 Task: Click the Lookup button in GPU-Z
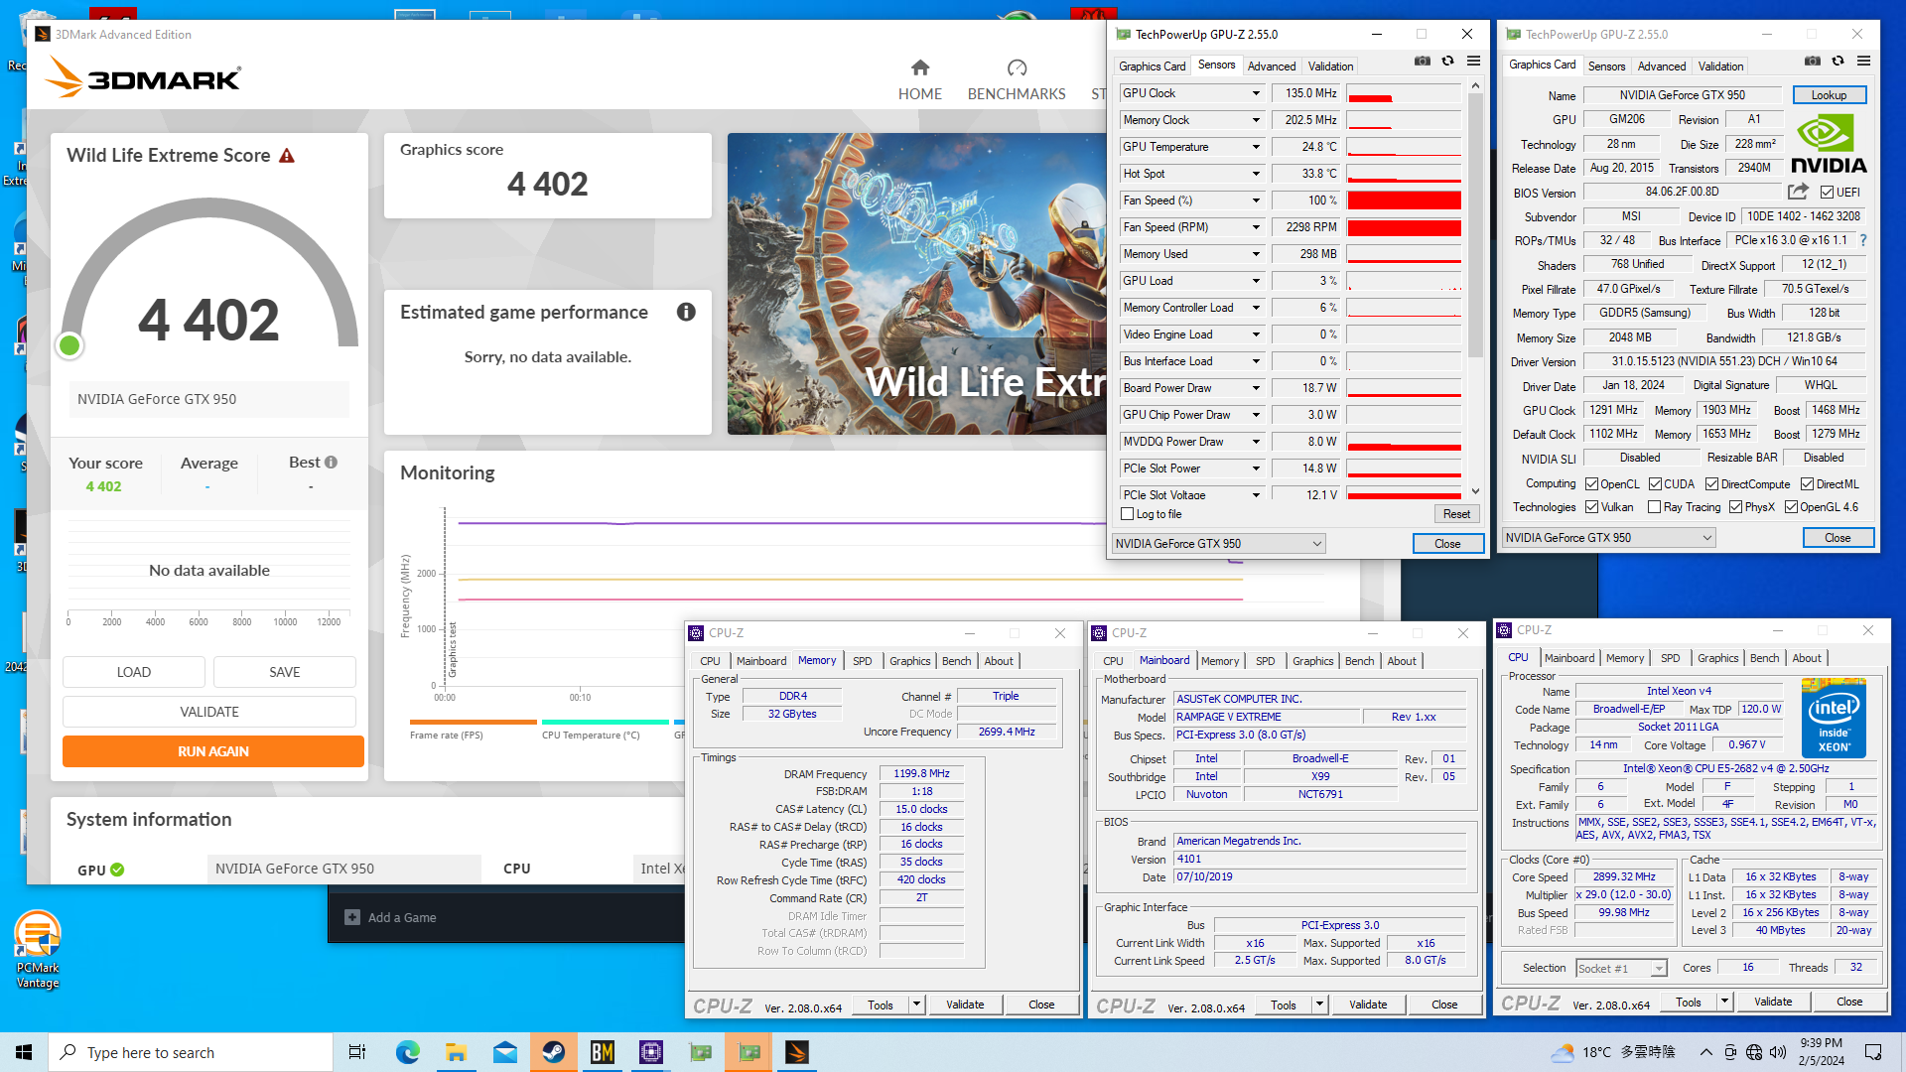point(1829,95)
